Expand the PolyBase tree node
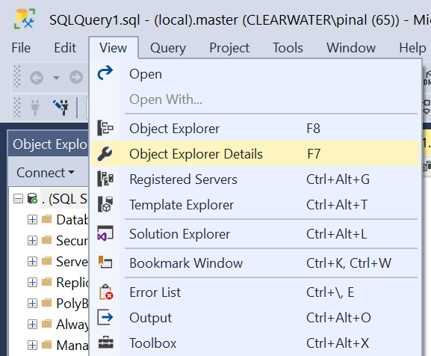 point(32,303)
